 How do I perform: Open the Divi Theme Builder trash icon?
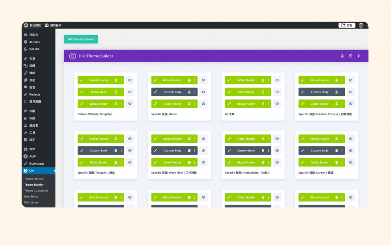pos(342,56)
